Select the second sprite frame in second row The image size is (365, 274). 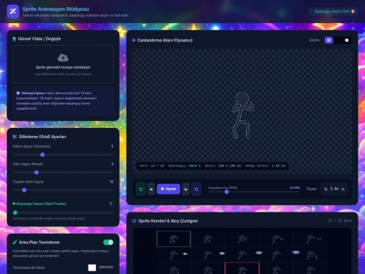coord(208,254)
